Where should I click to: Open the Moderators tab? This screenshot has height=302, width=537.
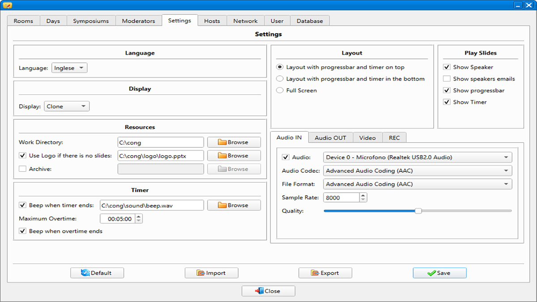[x=139, y=21]
